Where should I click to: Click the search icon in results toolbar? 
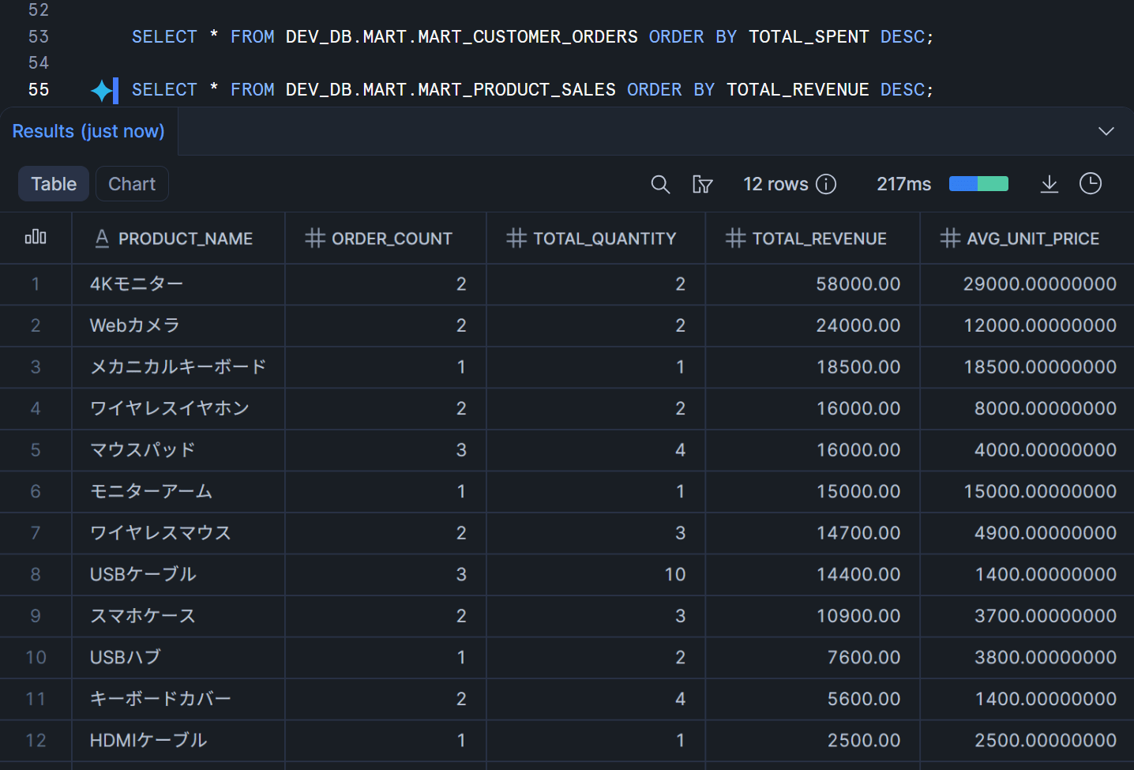tap(660, 184)
